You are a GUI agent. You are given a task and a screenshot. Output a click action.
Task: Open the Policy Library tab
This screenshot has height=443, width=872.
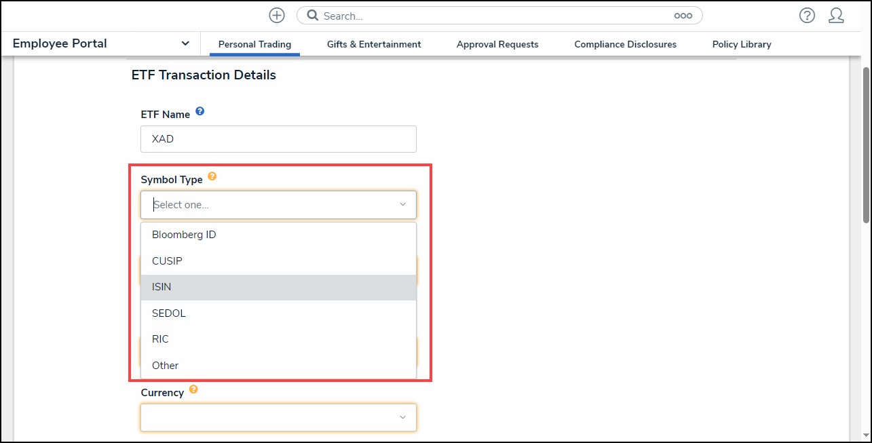click(x=742, y=44)
